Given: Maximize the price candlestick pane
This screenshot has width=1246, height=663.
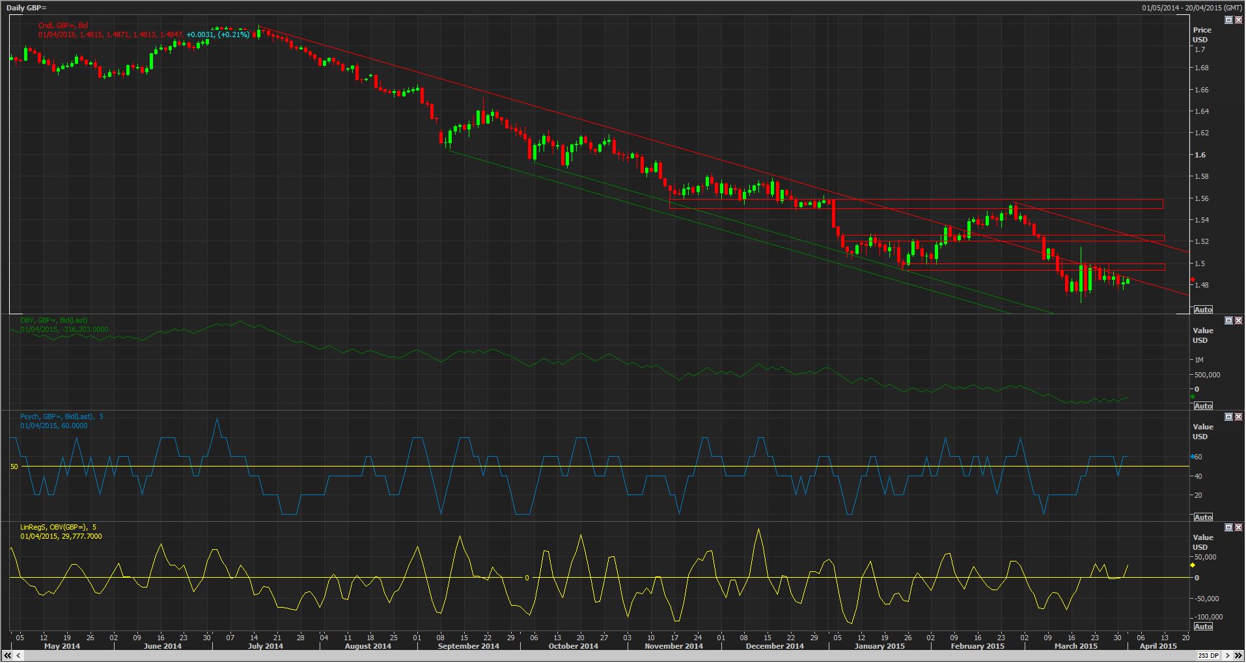Looking at the screenshot, I should point(1228,20).
